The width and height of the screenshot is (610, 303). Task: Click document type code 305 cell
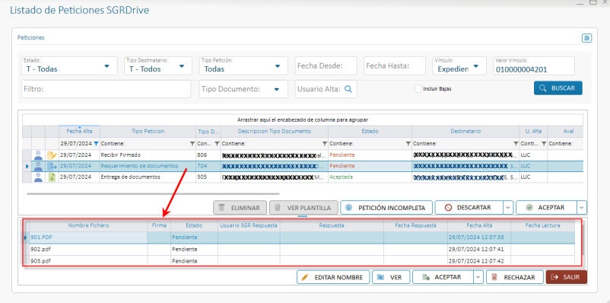(x=208, y=177)
